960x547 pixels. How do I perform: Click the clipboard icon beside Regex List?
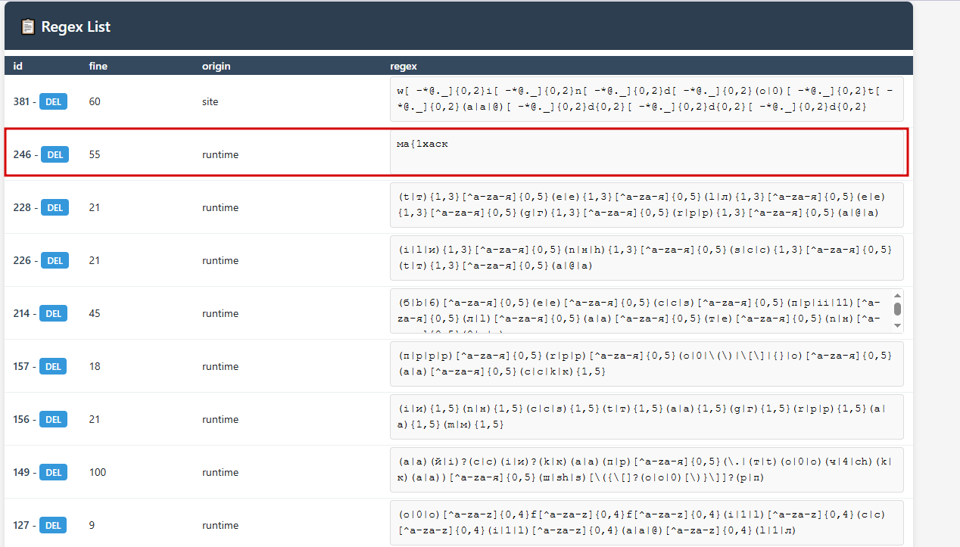(28, 27)
